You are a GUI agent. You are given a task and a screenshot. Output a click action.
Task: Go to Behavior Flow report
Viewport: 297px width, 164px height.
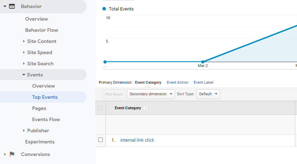coord(42,30)
